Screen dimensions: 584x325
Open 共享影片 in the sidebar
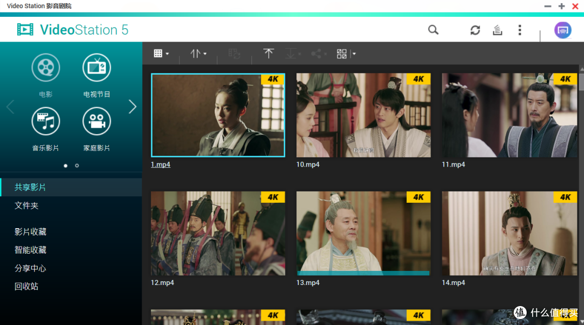point(71,187)
